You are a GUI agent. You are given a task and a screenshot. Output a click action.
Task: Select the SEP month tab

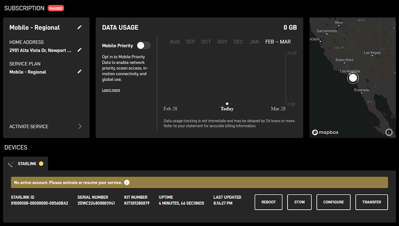pyautogui.click(x=191, y=42)
